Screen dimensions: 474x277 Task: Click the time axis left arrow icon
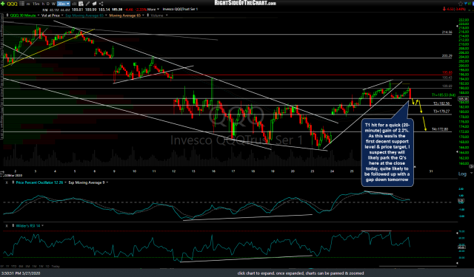(1, 172)
